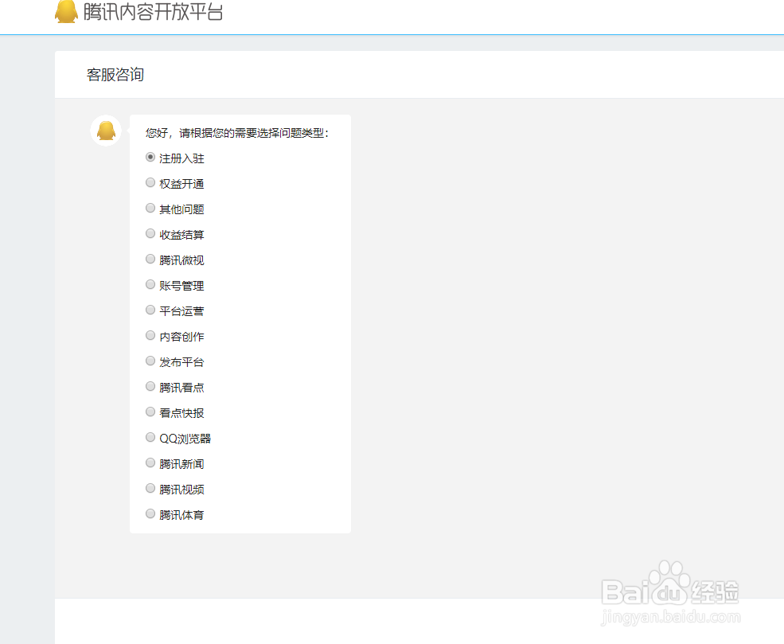
Task: Select the 腾讯体育 radio button
Action: point(150,513)
